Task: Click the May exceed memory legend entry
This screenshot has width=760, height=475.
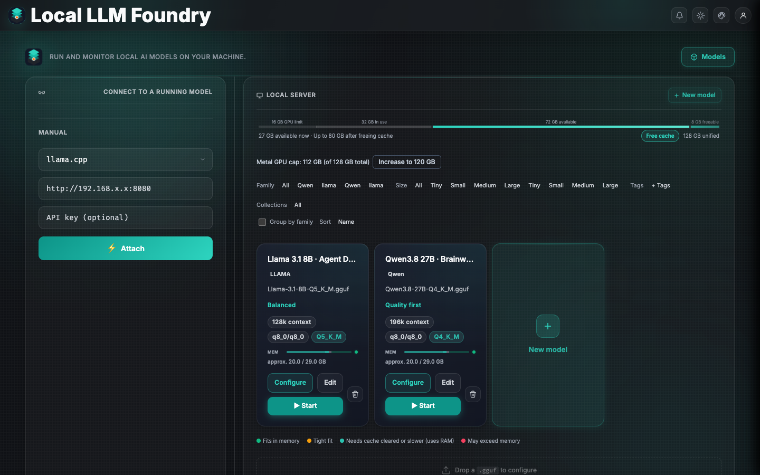Action: [x=490, y=441]
